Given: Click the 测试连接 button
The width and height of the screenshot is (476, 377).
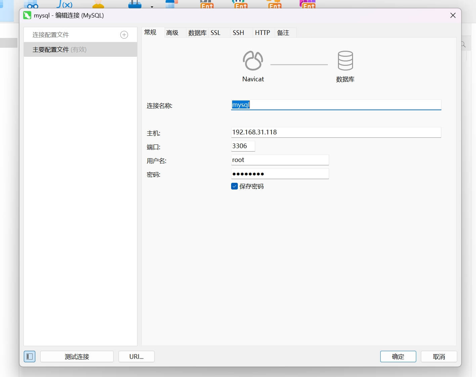Looking at the screenshot, I should pyautogui.click(x=77, y=357).
